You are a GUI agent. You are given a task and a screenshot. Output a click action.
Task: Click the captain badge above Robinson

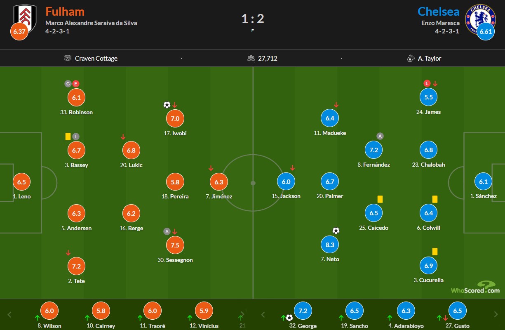(68, 84)
